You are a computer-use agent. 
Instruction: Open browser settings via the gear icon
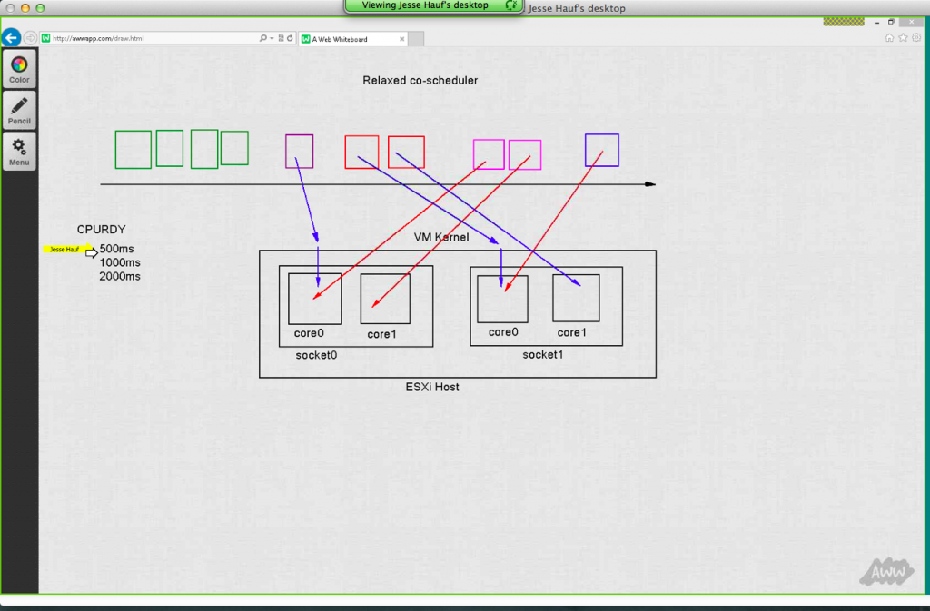point(916,37)
